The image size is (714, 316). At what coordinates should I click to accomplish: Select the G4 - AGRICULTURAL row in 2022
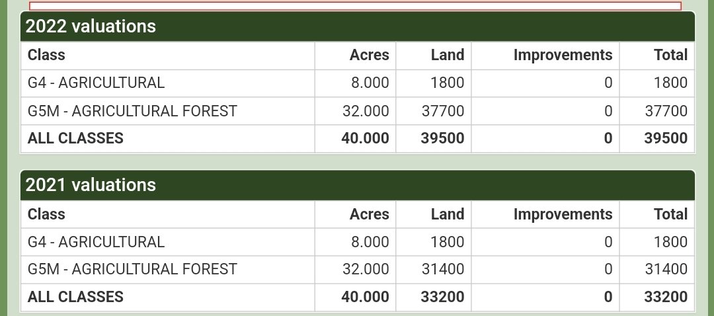point(358,83)
